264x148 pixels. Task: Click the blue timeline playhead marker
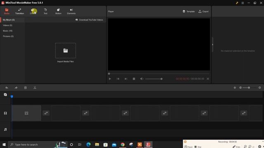click(12, 97)
